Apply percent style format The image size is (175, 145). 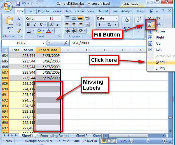(109, 24)
